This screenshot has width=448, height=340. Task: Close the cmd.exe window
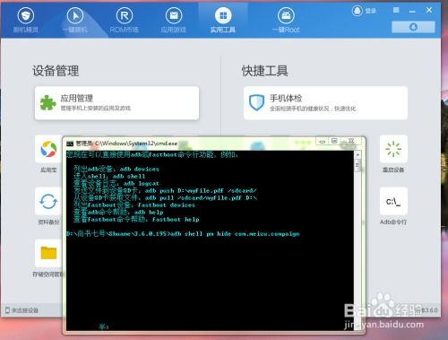click(x=351, y=141)
